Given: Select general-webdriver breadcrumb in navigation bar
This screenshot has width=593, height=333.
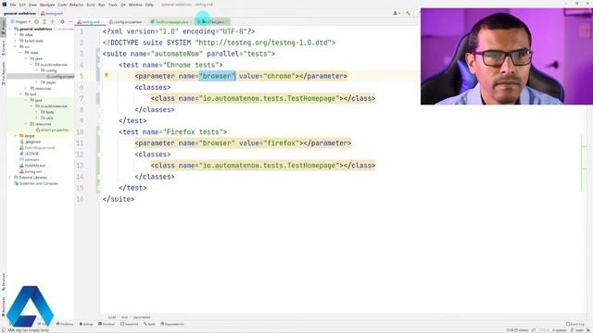Looking at the screenshot, I should pos(19,13).
